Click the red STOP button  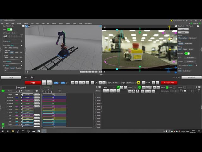(x=33, y=83)
